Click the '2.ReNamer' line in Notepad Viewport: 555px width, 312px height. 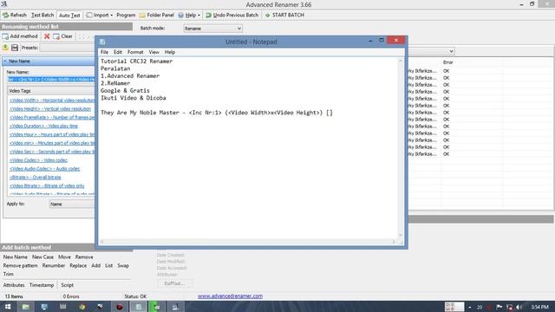pyautogui.click(x=115, y=83)
